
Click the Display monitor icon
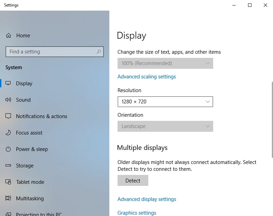pos(8,83)
